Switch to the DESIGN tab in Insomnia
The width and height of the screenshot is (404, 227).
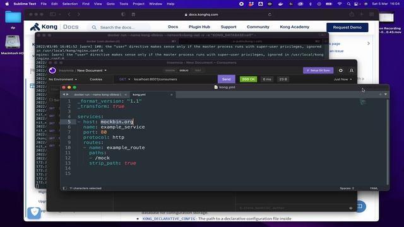[170, 71]
